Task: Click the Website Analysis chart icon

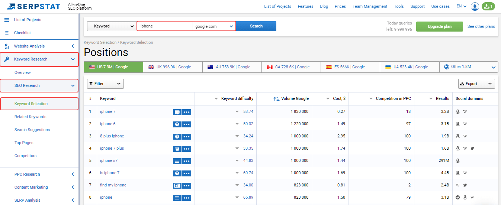Action: coord(7,46)
